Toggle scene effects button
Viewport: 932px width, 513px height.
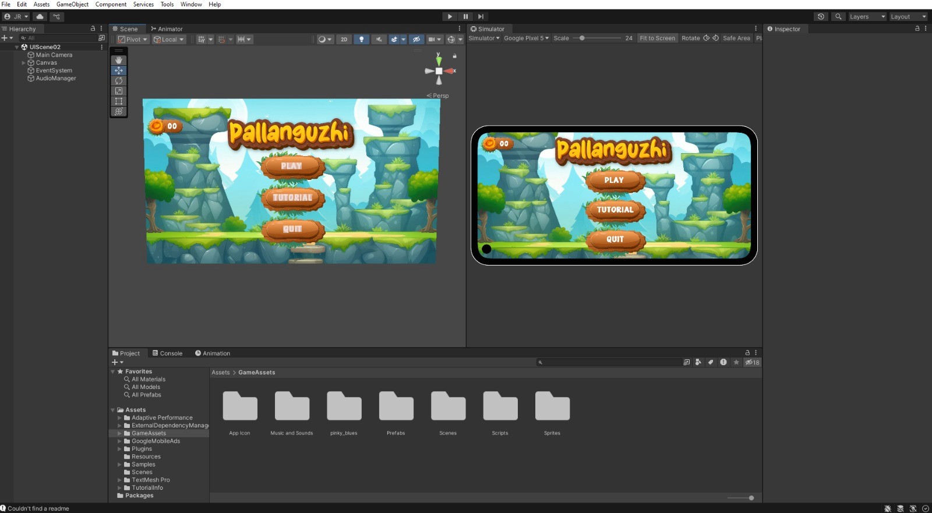click(x=394, y=39)
